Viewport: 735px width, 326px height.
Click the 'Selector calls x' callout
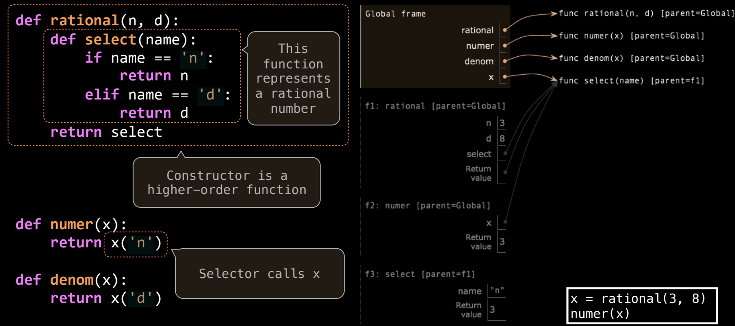[260, 274]
